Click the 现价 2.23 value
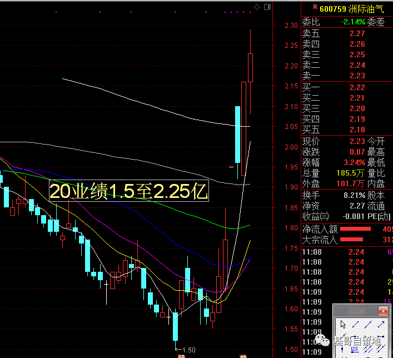The image size is (393, 358). point(357,141)
